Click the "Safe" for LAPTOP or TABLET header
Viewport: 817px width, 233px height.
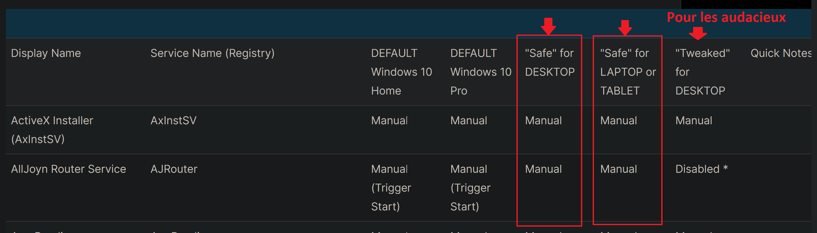tap(628, 72)
